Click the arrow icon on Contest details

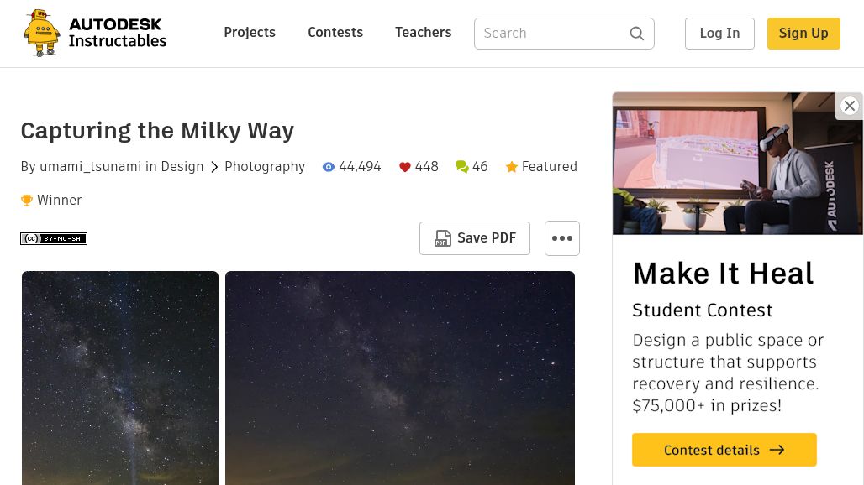tap(777, 450)
